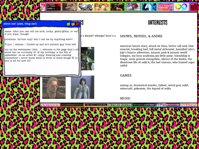This screenshot has height=149, width=199.
Task: Click the "21yrs | wasian" line in about me
Action: pyautogui.click(x=41, y=45)
